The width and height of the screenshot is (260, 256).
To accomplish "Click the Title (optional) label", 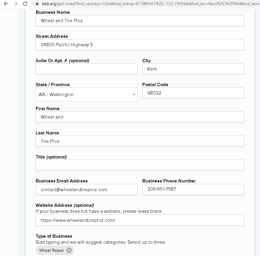I will 51,157.
